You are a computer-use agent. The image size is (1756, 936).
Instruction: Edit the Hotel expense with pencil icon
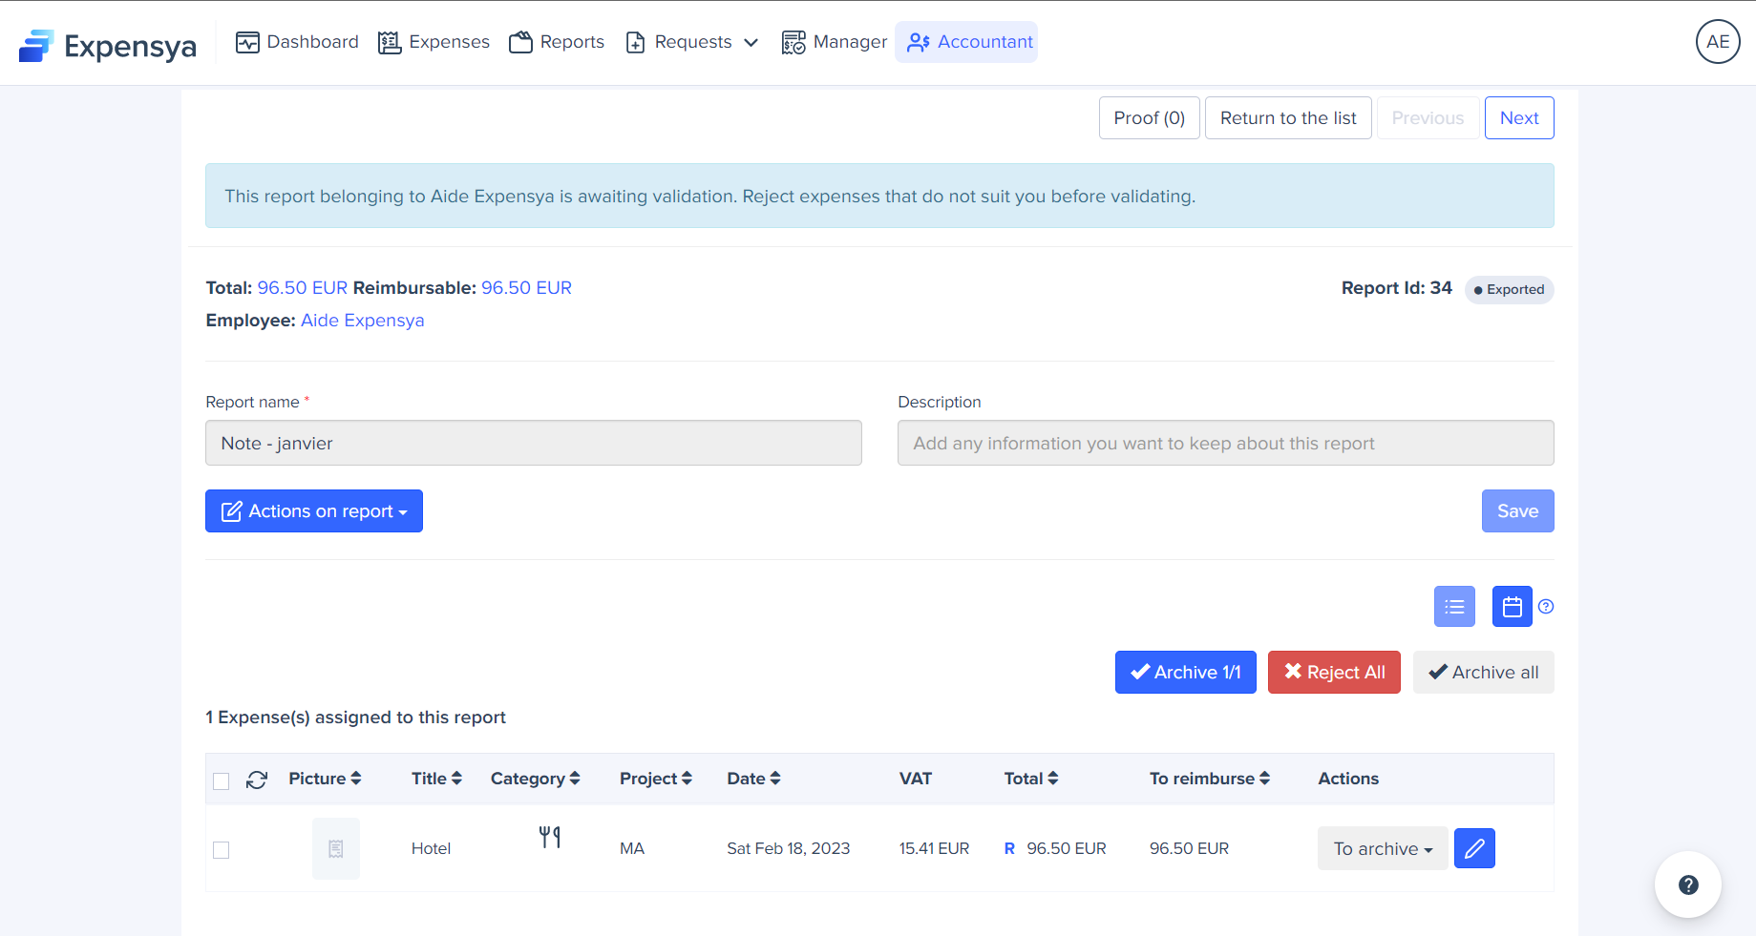tap(1474, 848)
